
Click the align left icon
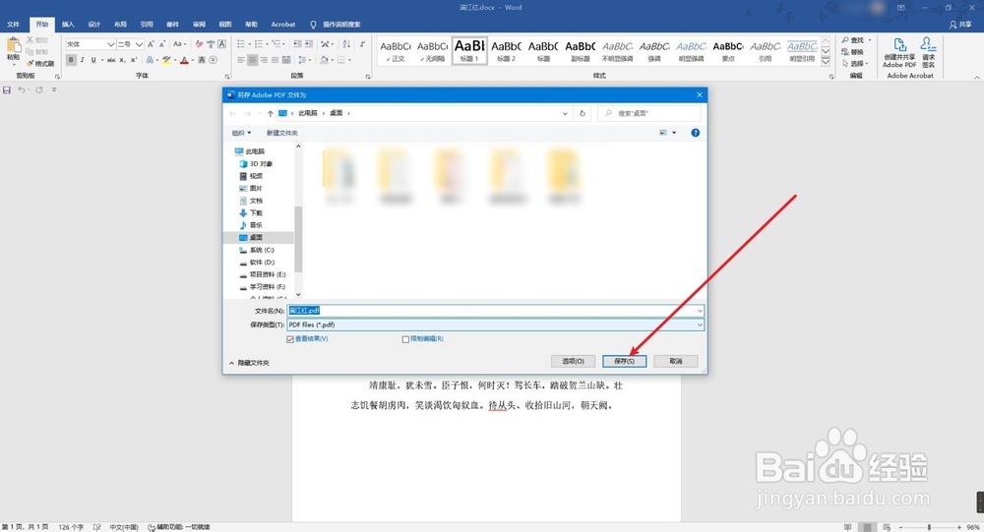pos(241,60)
